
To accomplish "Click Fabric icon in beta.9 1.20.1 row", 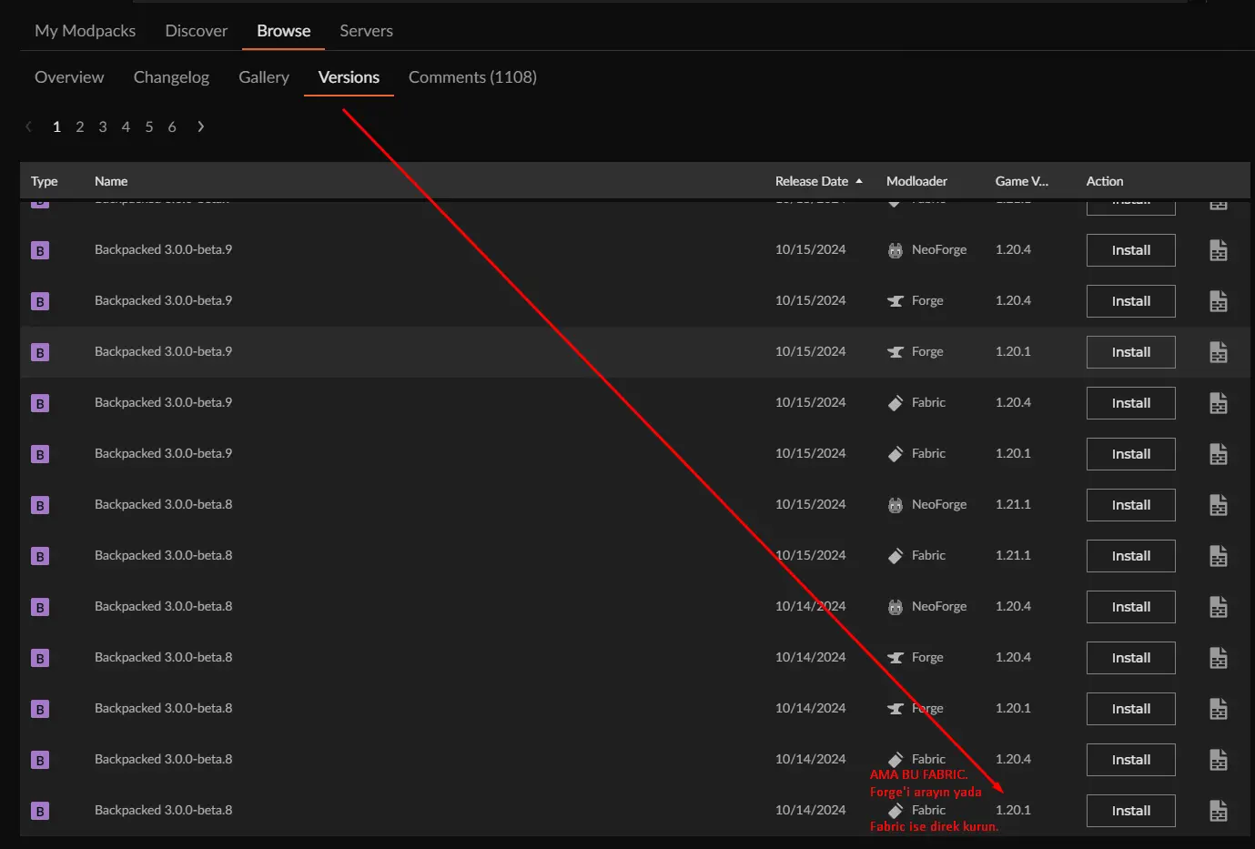I will click(x=896, y=454).
